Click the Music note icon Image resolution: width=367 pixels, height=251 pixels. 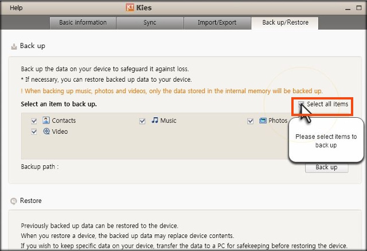pos(155,120)
